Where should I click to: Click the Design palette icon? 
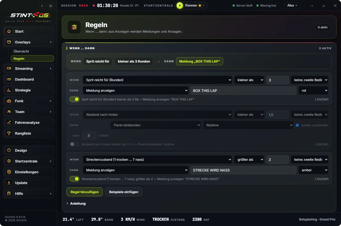coord(9,150)
